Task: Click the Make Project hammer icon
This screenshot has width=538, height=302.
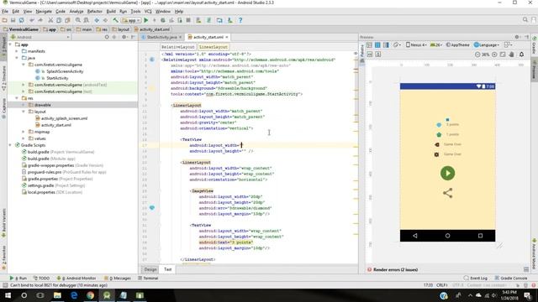Action: coord(116,20)
